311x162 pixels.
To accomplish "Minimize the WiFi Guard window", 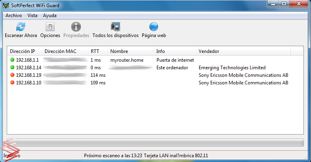I will point(273,4).
